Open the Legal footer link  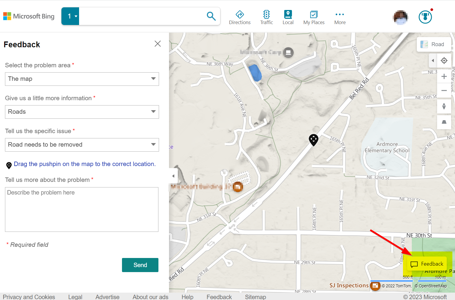point(75,297)
